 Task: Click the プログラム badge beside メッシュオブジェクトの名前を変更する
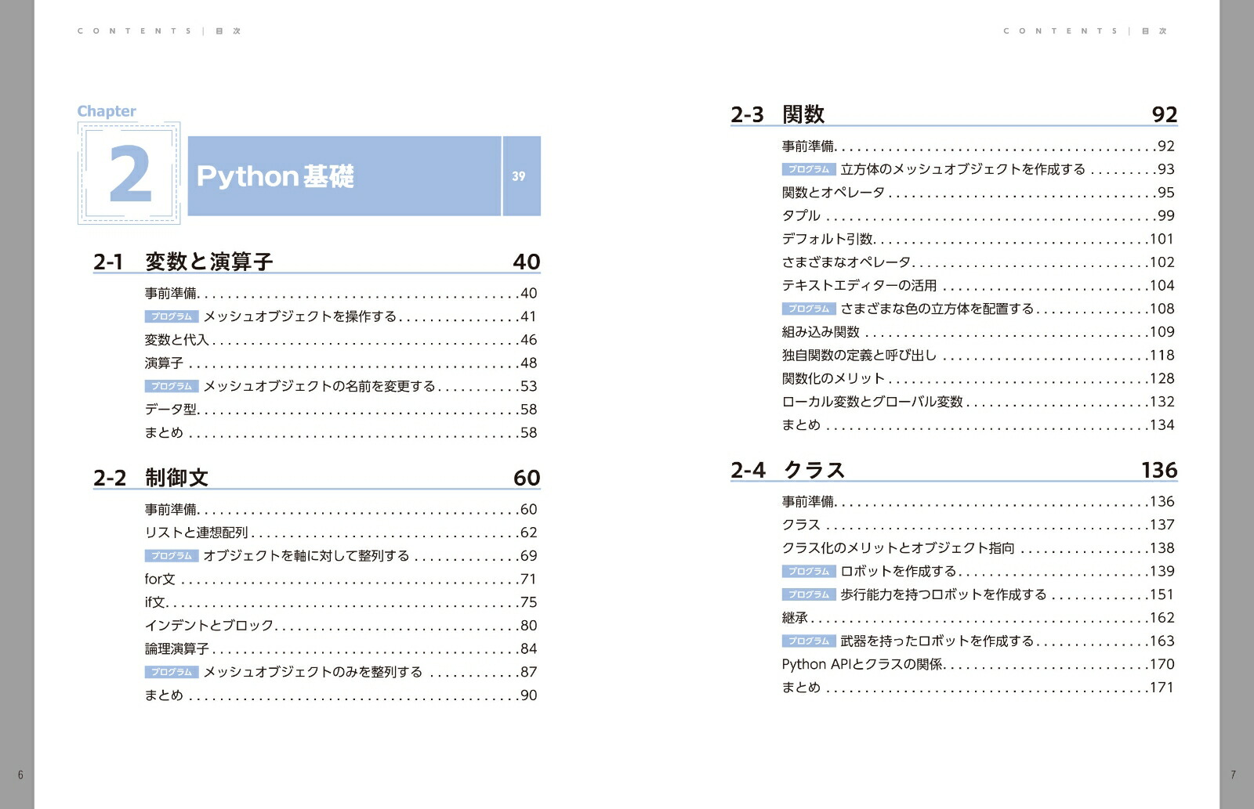[173, 386]
